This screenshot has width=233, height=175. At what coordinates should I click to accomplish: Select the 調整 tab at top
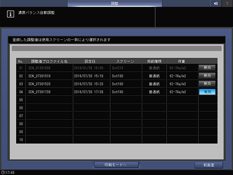click(x=114, y=3)
